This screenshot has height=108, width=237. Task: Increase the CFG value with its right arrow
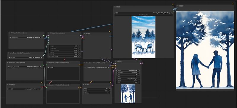click(139, 77)
